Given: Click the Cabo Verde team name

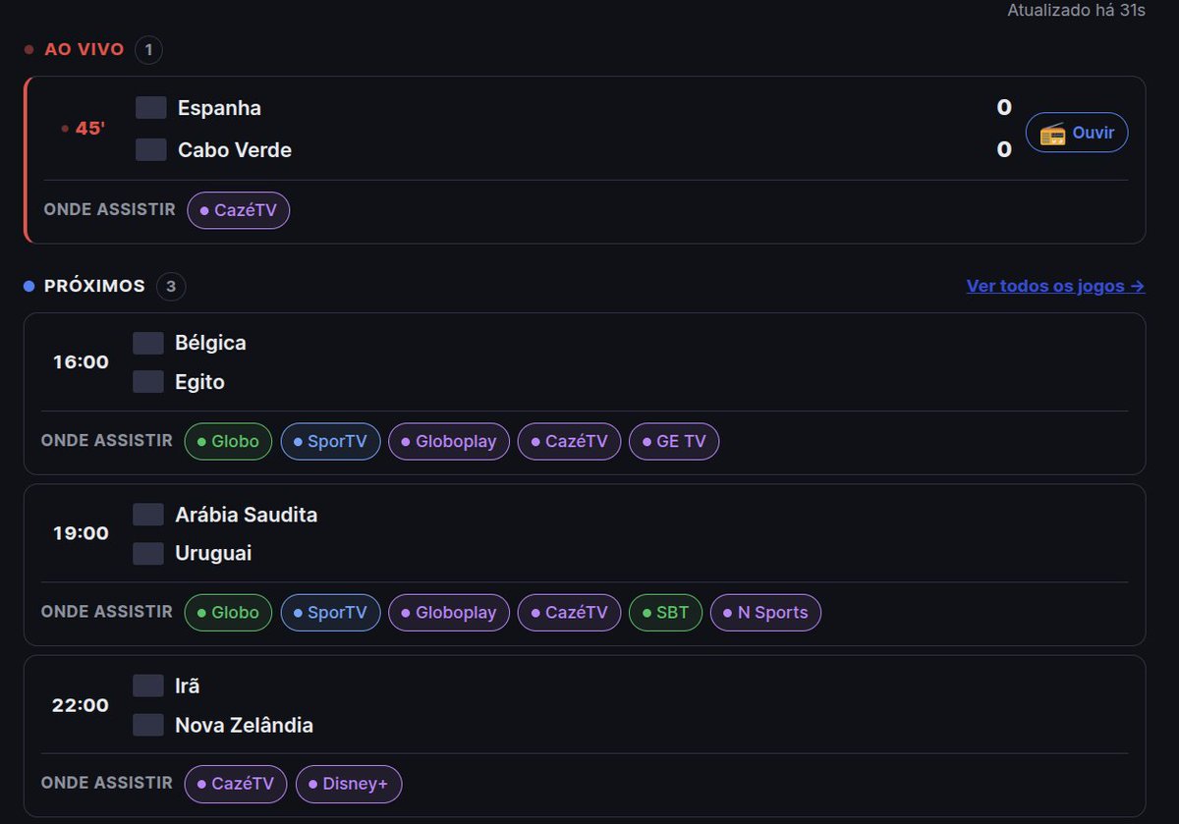Looking at the screenshot, I should 235,150.
